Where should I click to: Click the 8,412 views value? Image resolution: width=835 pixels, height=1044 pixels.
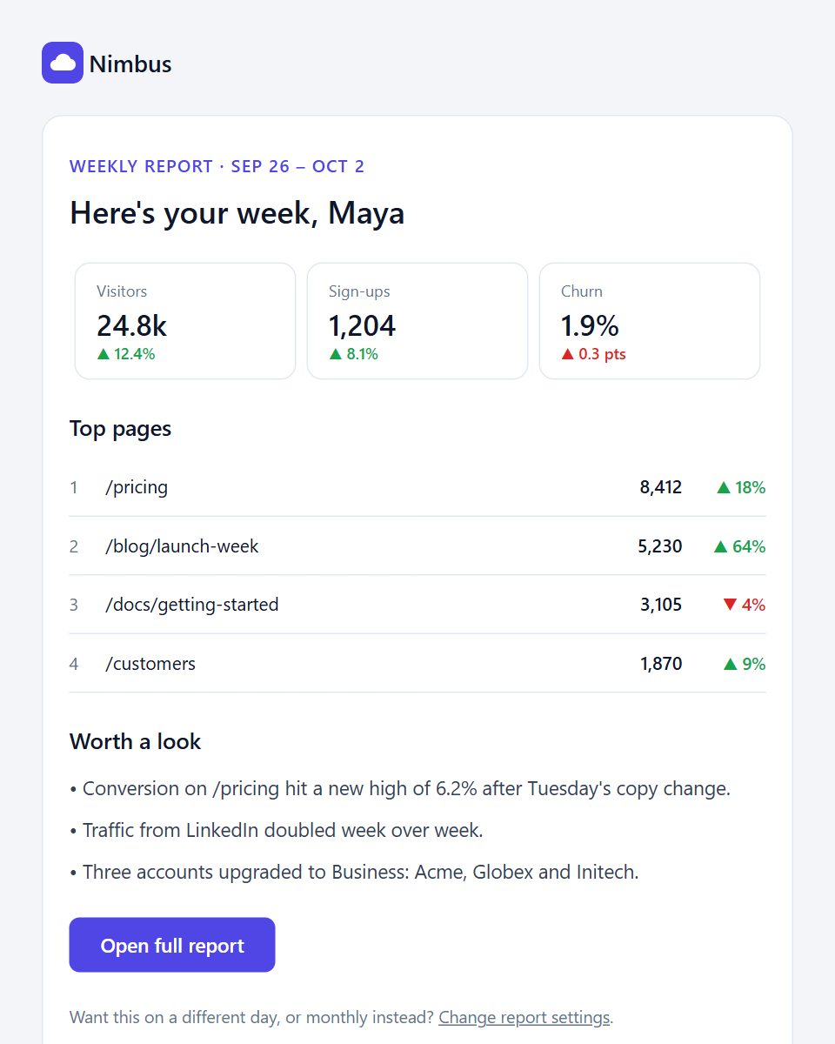click(x=661, y=487)
